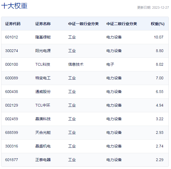Click the 证券代码 column header
The height and width of the screenshot is (169, 171).
tap(13, 24)
